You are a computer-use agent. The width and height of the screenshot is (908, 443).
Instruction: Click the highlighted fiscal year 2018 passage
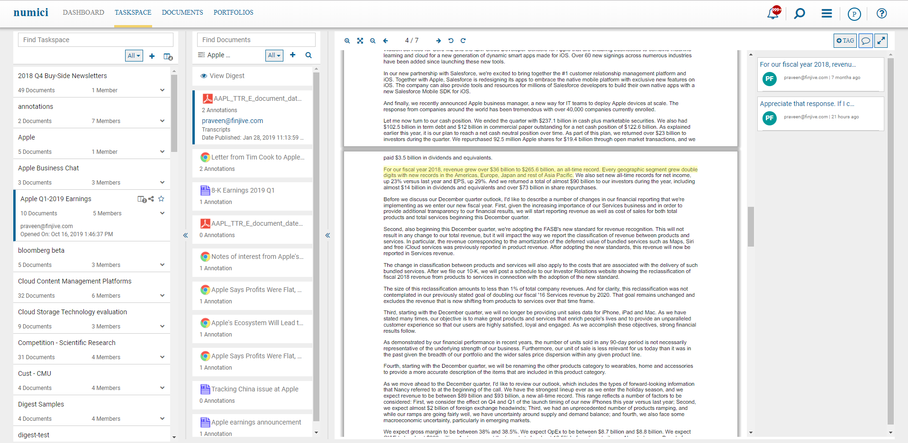click(540, 172)
